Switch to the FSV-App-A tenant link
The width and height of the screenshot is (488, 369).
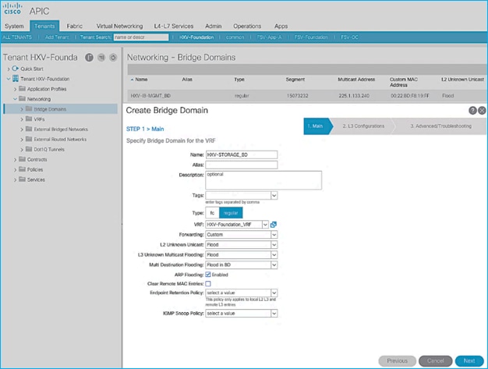tap(269, 37)
